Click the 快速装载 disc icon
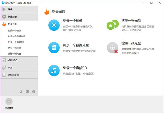The image size is (164, 114). 9,101
